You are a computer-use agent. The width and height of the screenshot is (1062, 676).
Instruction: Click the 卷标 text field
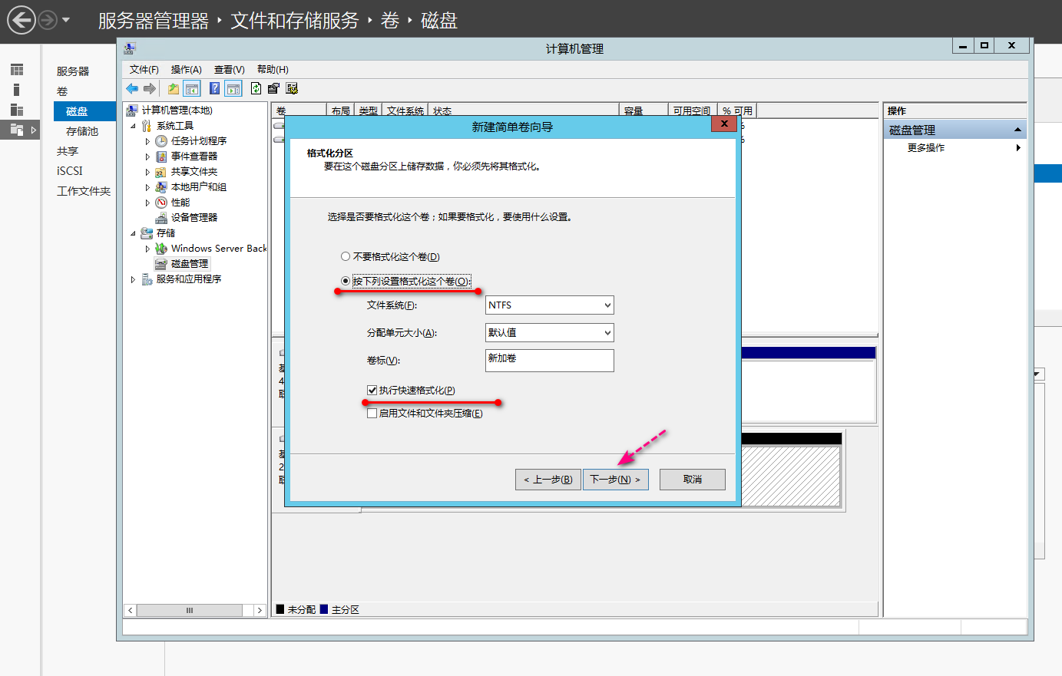tap(550, 361)
